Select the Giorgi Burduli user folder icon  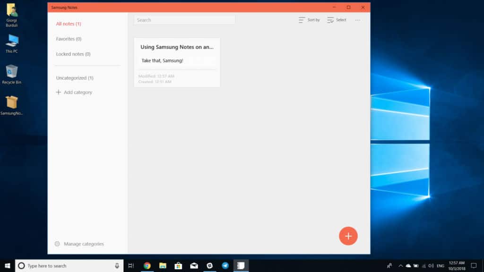click(12, 15)
